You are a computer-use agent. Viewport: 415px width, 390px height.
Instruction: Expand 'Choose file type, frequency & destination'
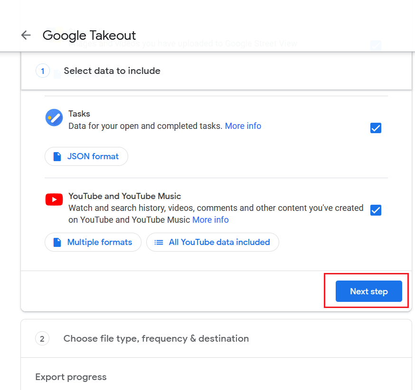156,339
